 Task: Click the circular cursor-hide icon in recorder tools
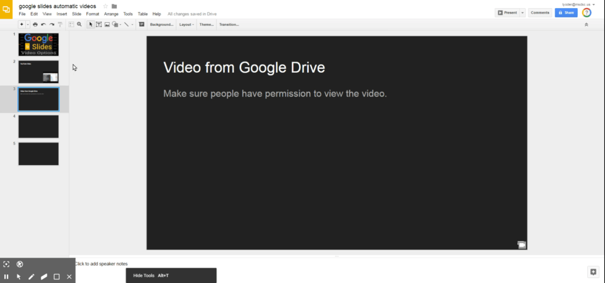[20, 264]
